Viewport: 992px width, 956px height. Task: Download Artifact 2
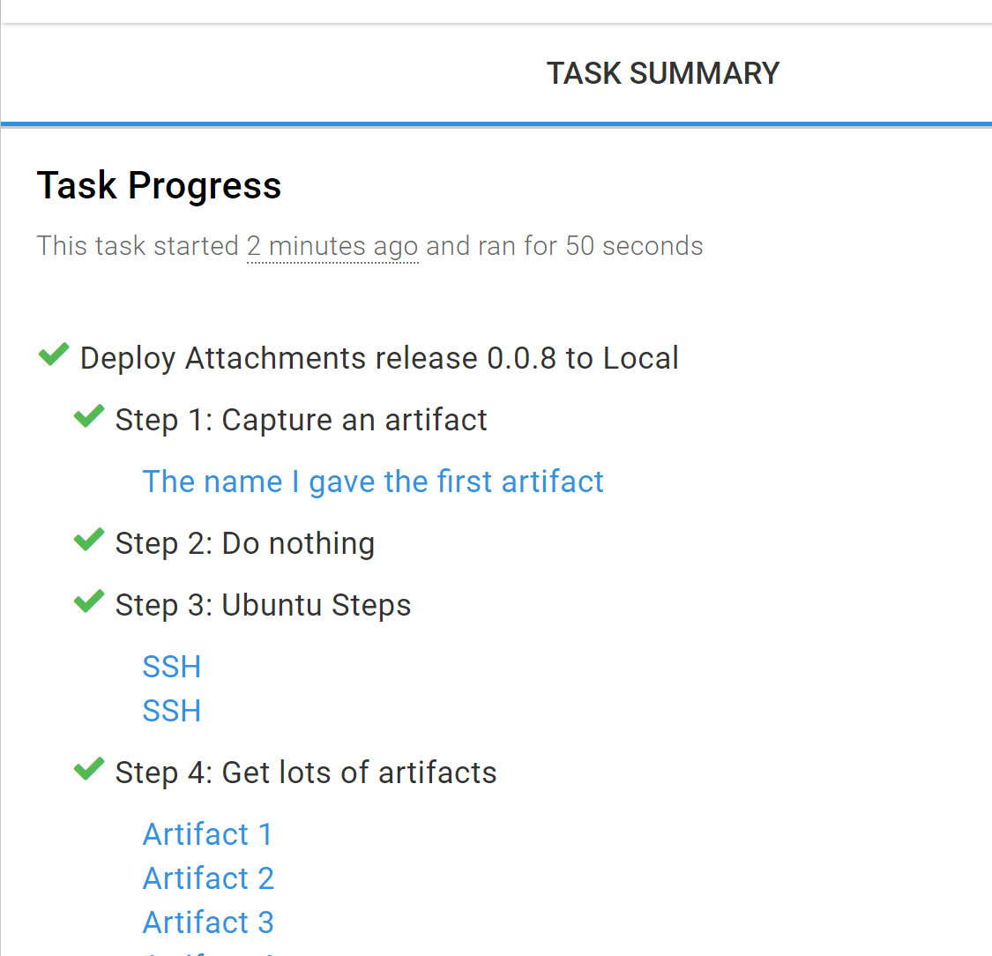(208, 878)
